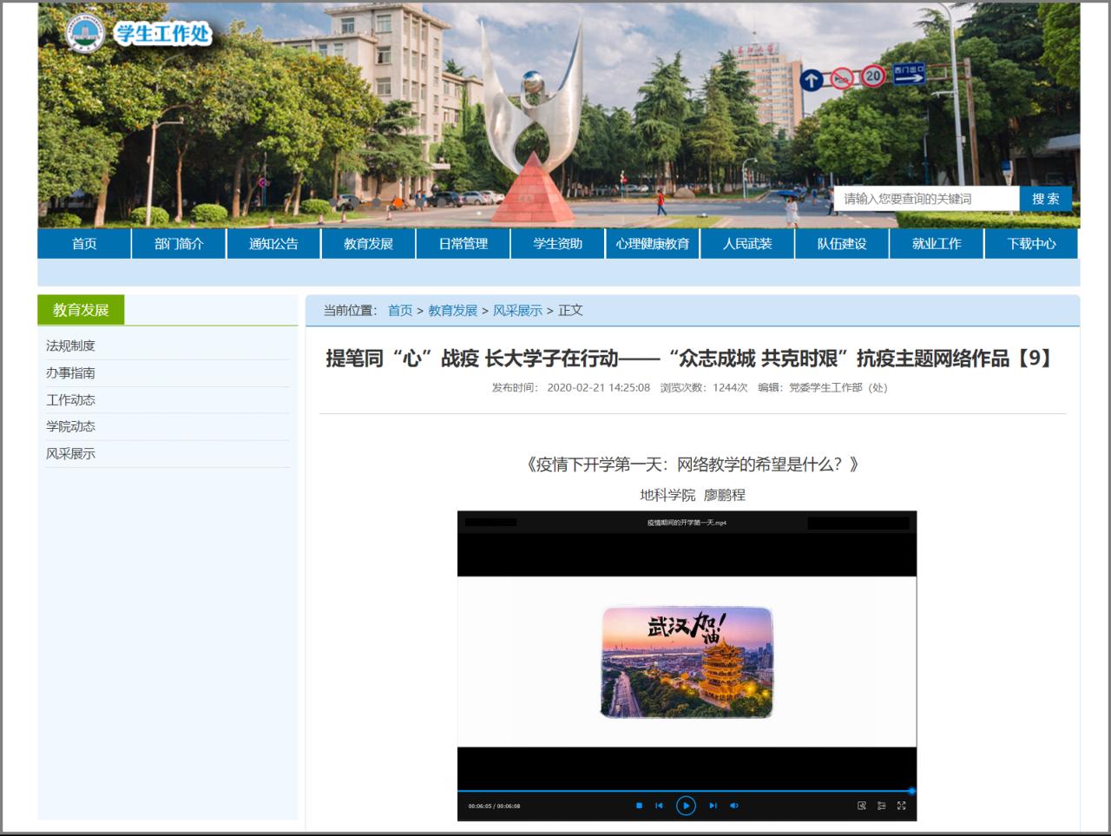Screen dimensions: 1111x836
Task: Click the video progress bar
Action: click(x=686, y=791)
